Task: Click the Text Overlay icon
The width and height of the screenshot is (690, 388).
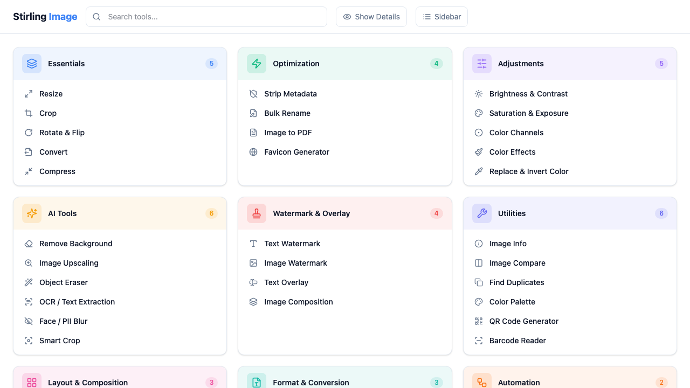Action: pos(253,282)
